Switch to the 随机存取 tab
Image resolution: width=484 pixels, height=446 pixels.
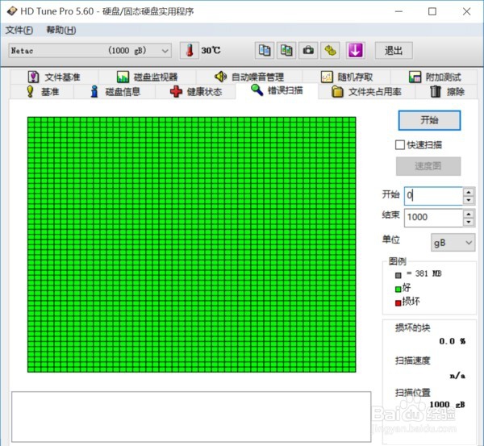pyautogui.click(x=347, y=77)
